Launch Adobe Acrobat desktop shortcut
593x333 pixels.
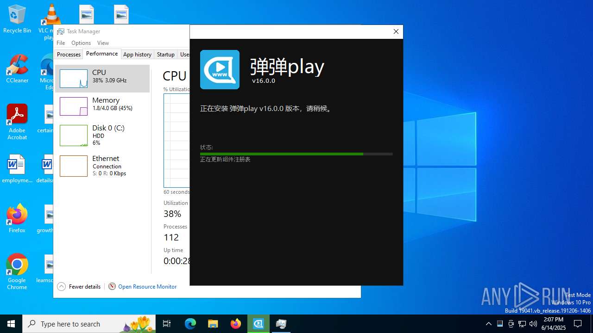coord(17,122)
